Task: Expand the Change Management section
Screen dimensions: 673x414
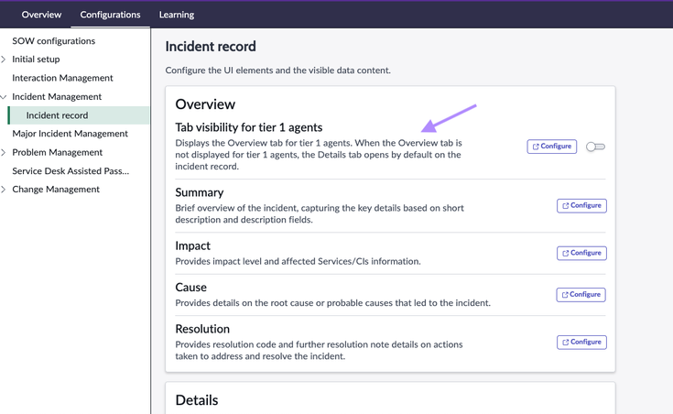Action: (4, 190)
